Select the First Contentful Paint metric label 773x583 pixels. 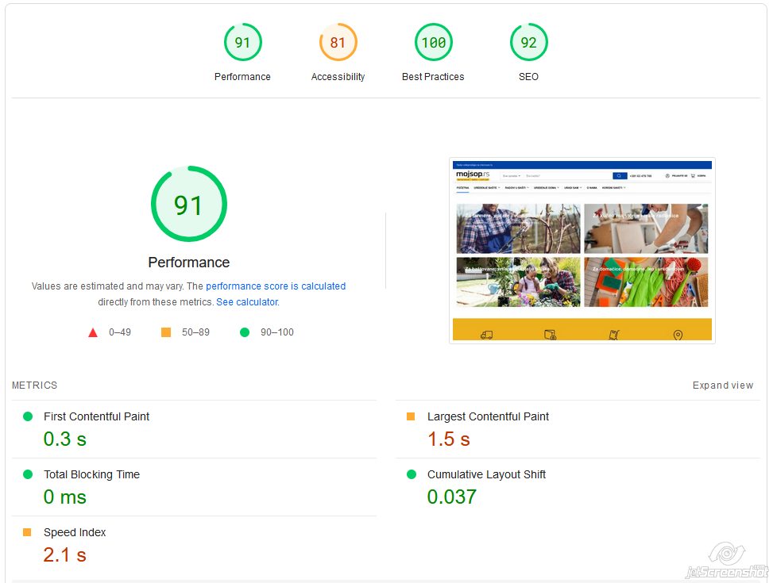click(97, 416)
